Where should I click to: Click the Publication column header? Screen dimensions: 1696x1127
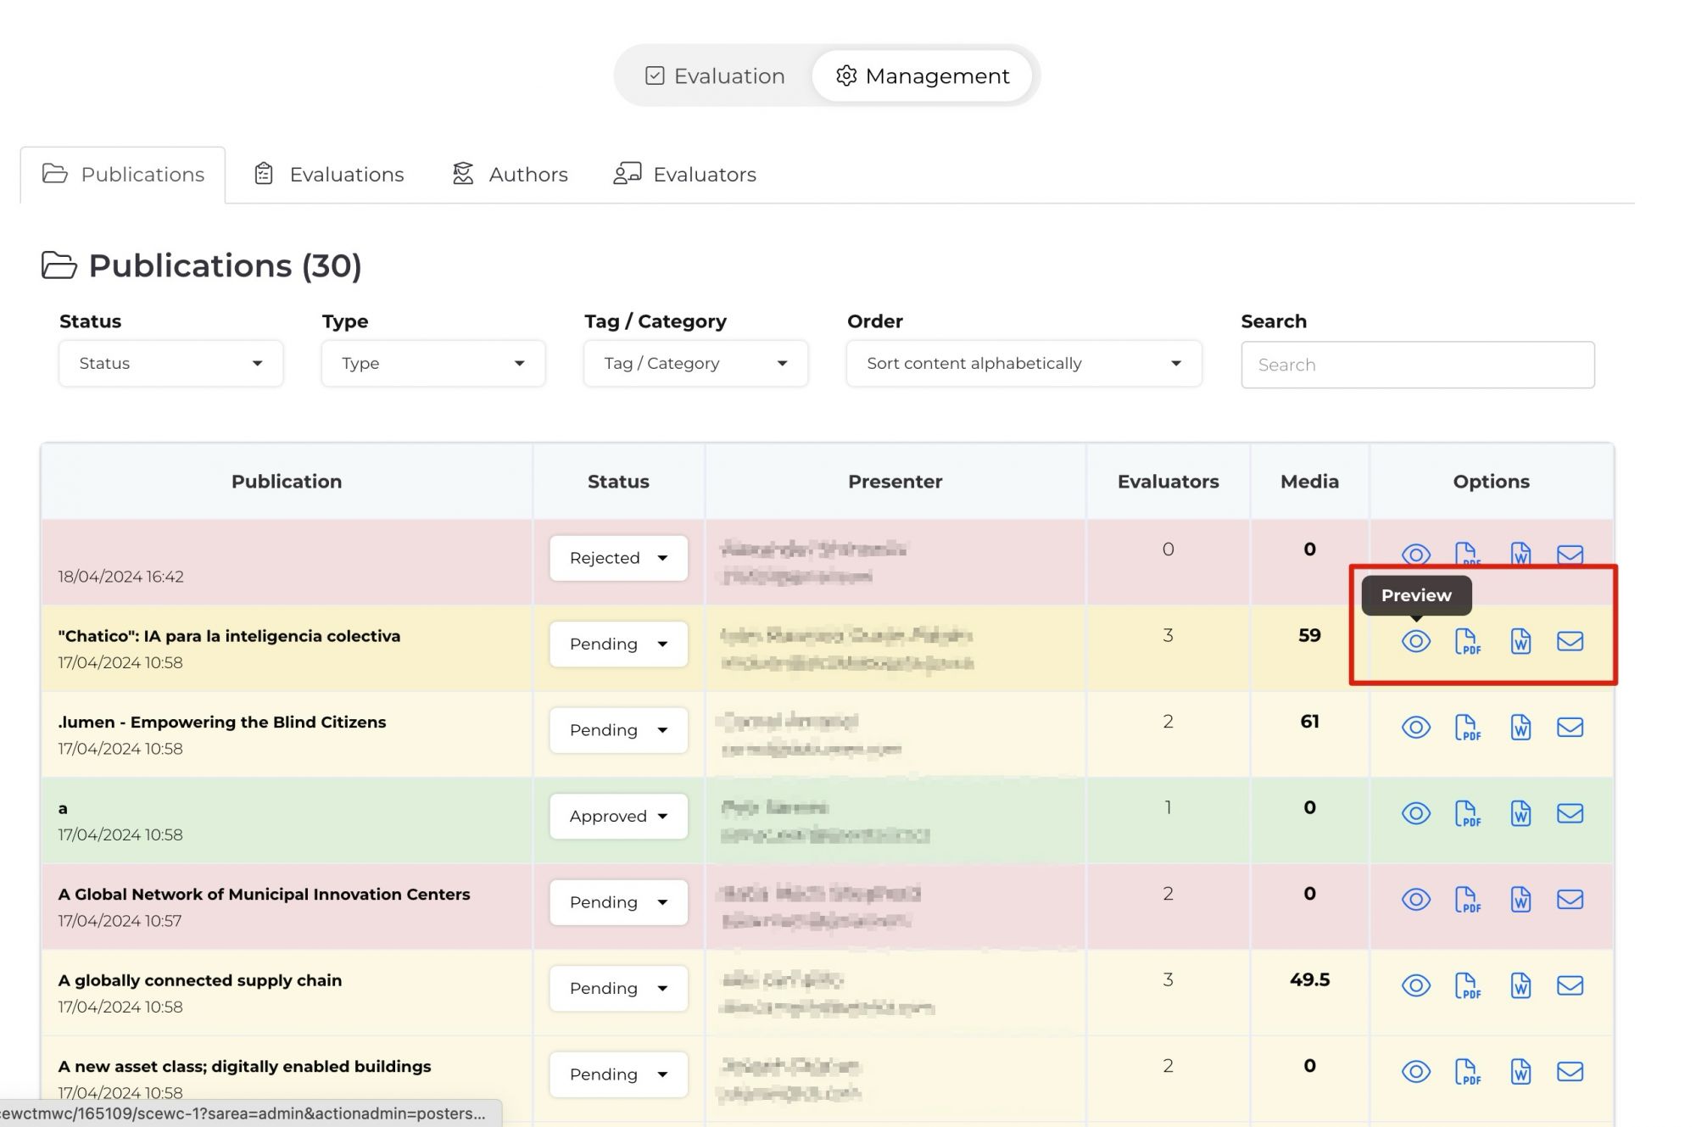pos(287,482)
